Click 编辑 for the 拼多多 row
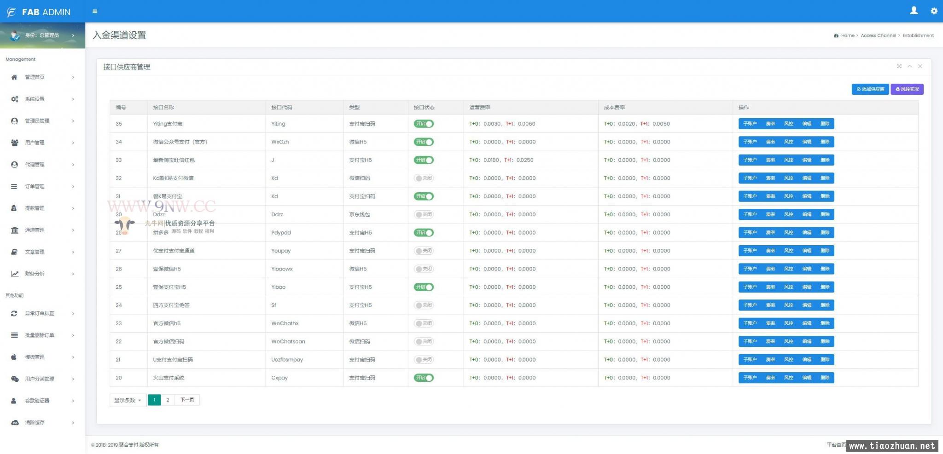This screenshot has height=454, width=943. [807, 233]
